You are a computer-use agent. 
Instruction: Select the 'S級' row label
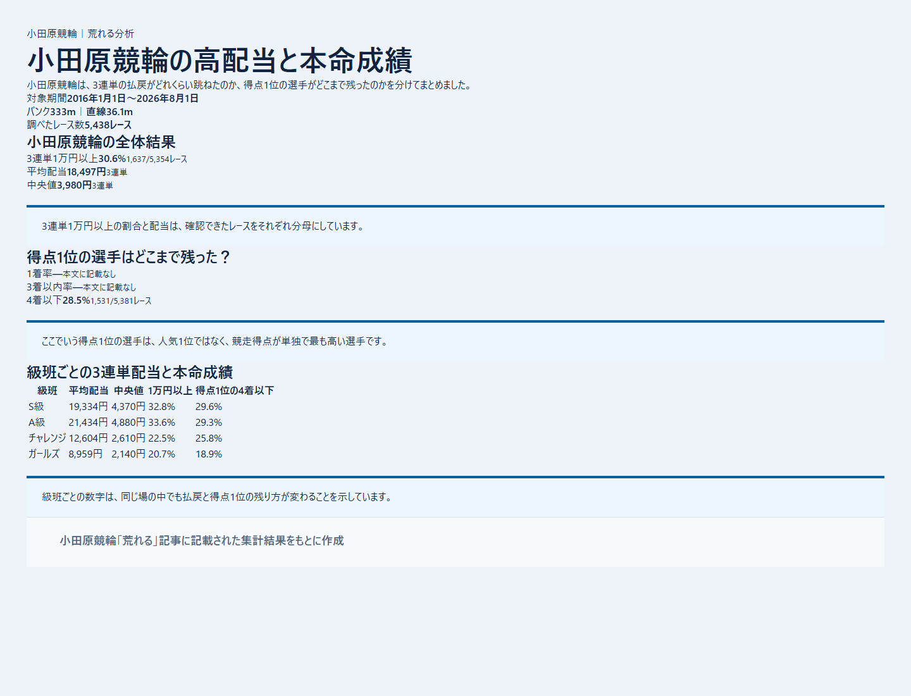pyautogui.click(x=37, y=406)
